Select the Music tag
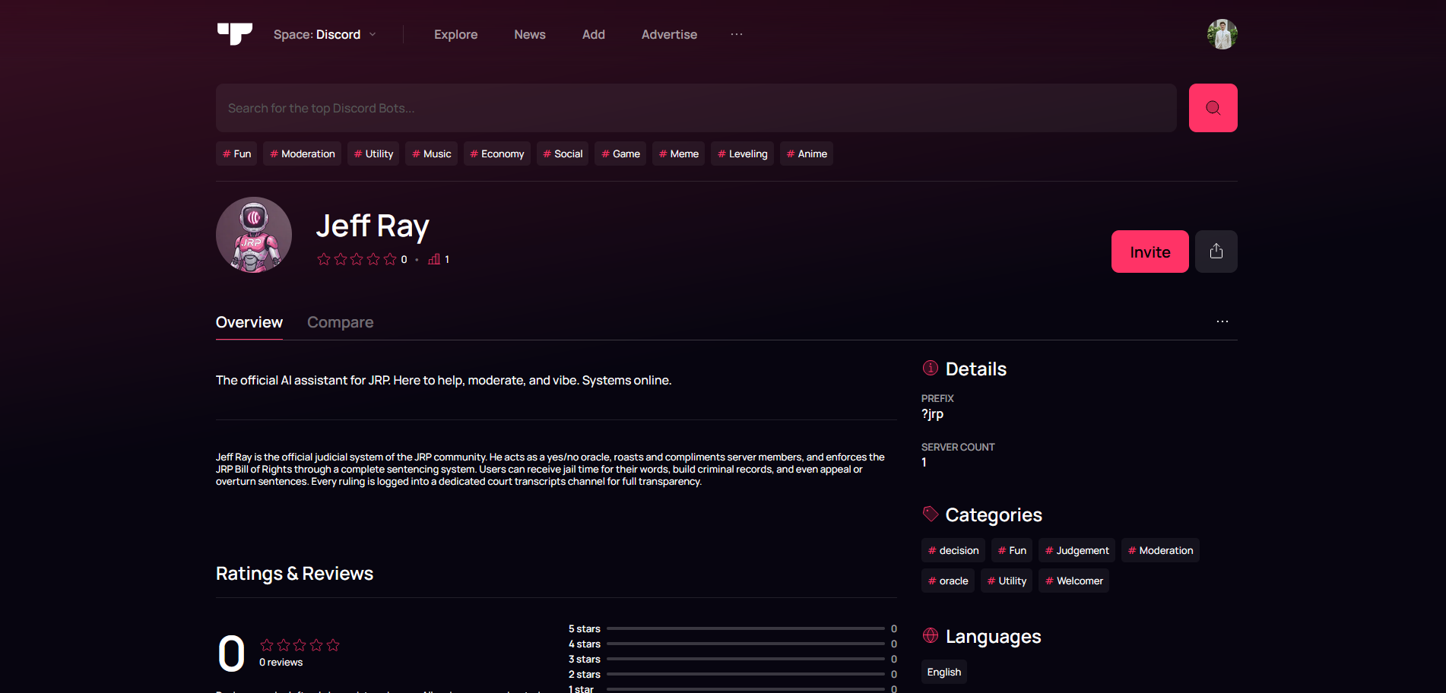 pyautogui.click(x=431, y=153)
